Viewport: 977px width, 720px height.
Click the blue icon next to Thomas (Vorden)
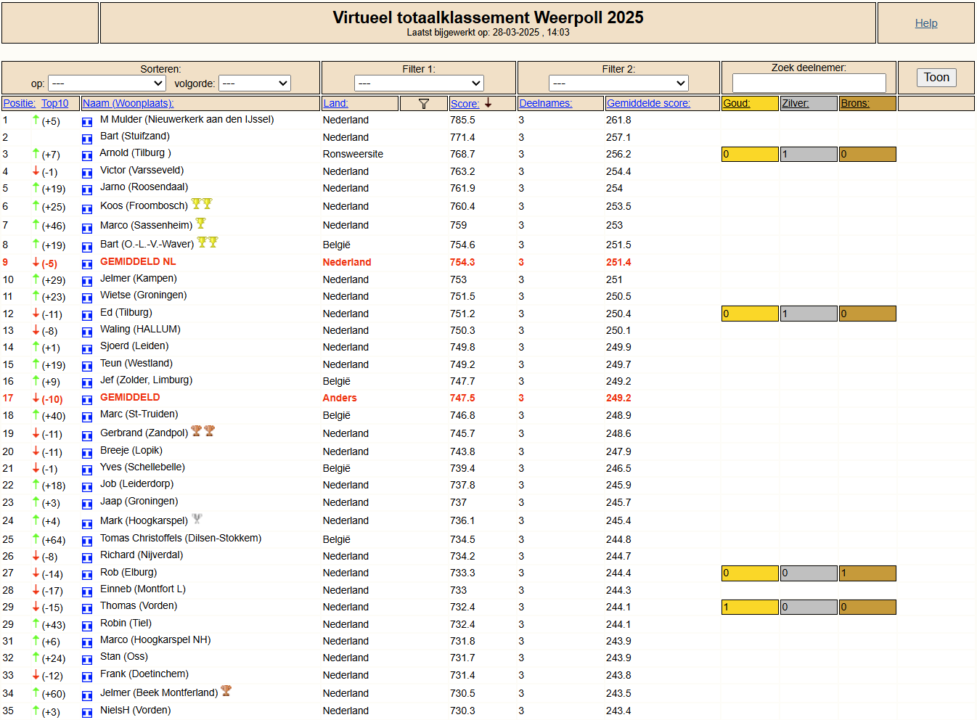tap(87, 608)
